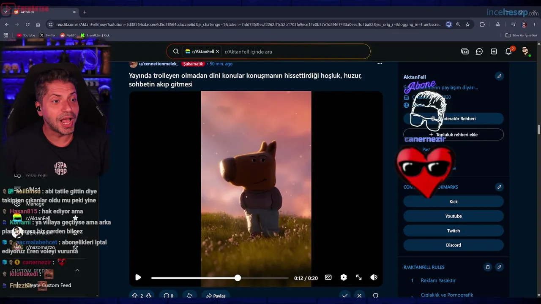Image resolution: width=541 pixels, height=304 pixels.
Task: Open the Reddit user avatar menu
Action: coord(525,52)
